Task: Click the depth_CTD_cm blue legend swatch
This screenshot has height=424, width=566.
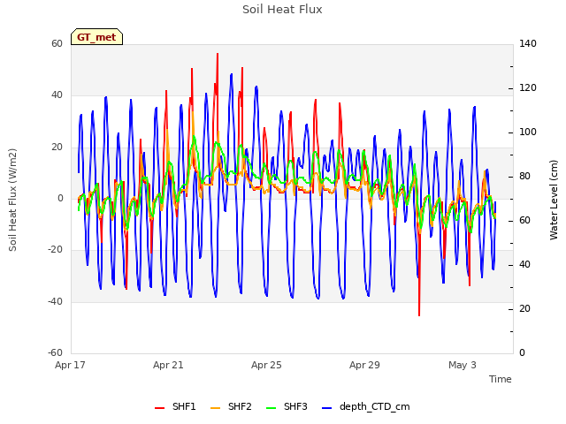Action: (x=326, y=408)
